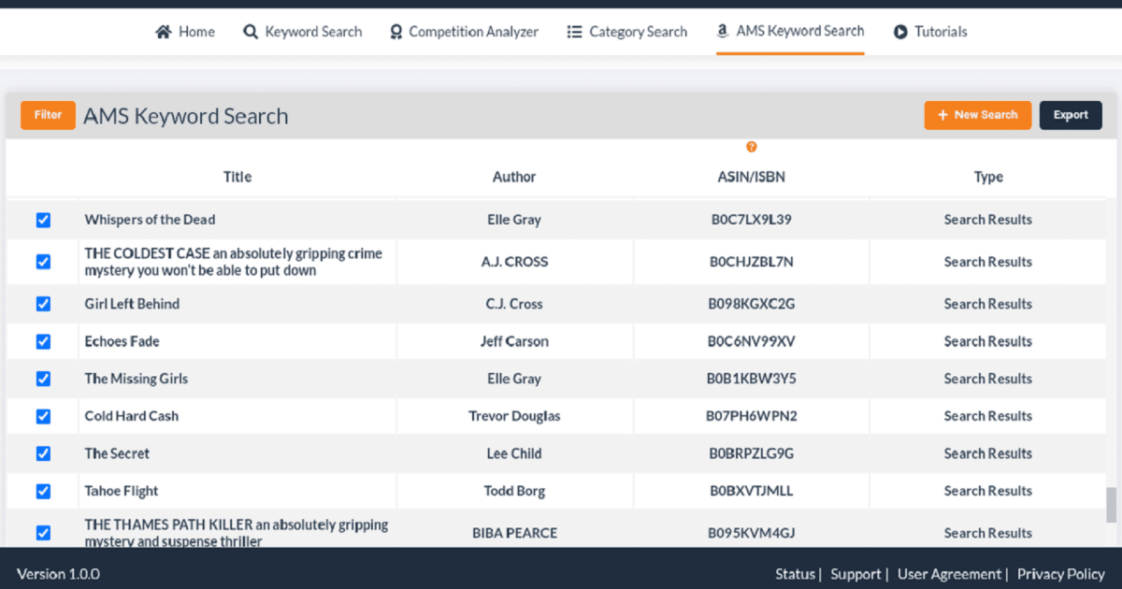Click the Amazon logo icon in navigation

point(722,31)
